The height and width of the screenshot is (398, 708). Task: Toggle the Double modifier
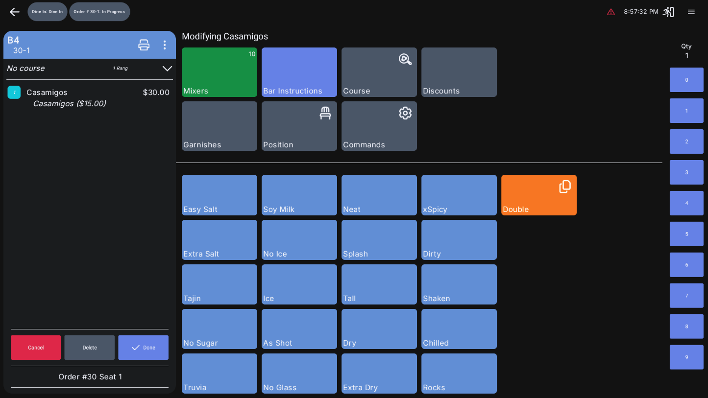[538, 195]
